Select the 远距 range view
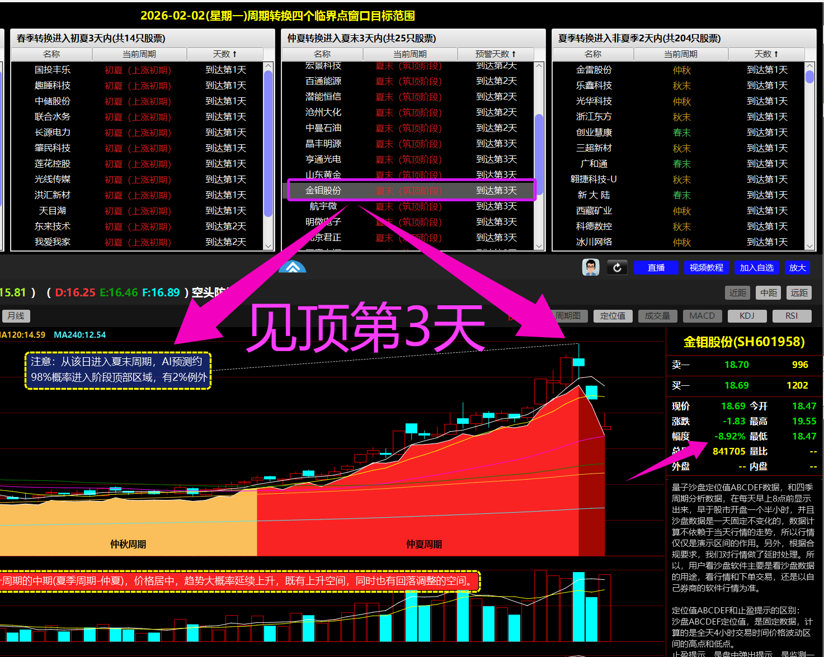The image size is (824, 657). pos(799,292)
